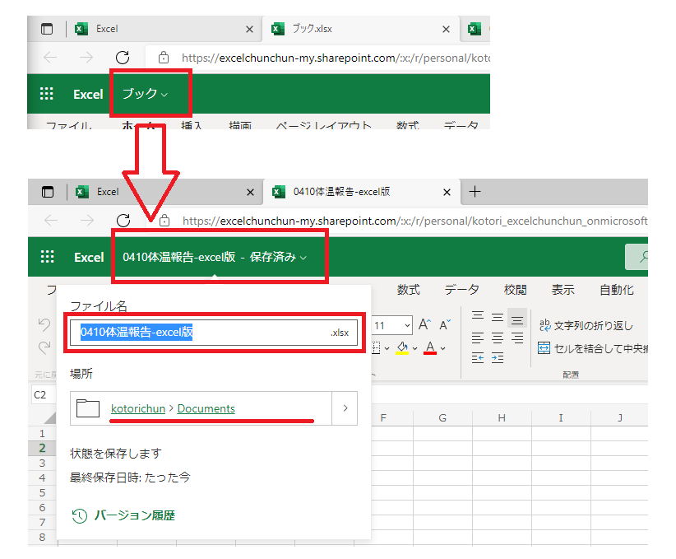Open app launcher in 0410体温報告 Excel window

[48, 257]
